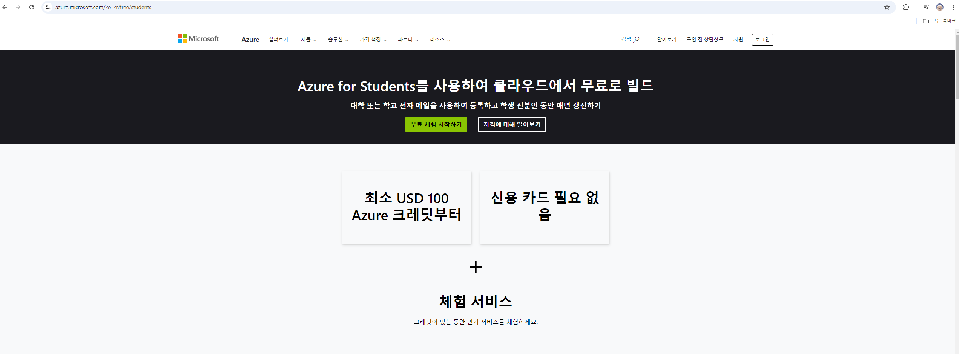Click the green 무료 체험 시작하기 button
Screen dimensions: 959x354
(436, 124)
